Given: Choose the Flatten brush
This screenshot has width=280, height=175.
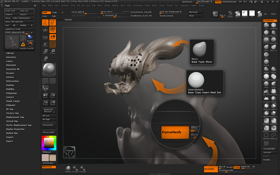Looking at the screenshot, I should point(274,69).
